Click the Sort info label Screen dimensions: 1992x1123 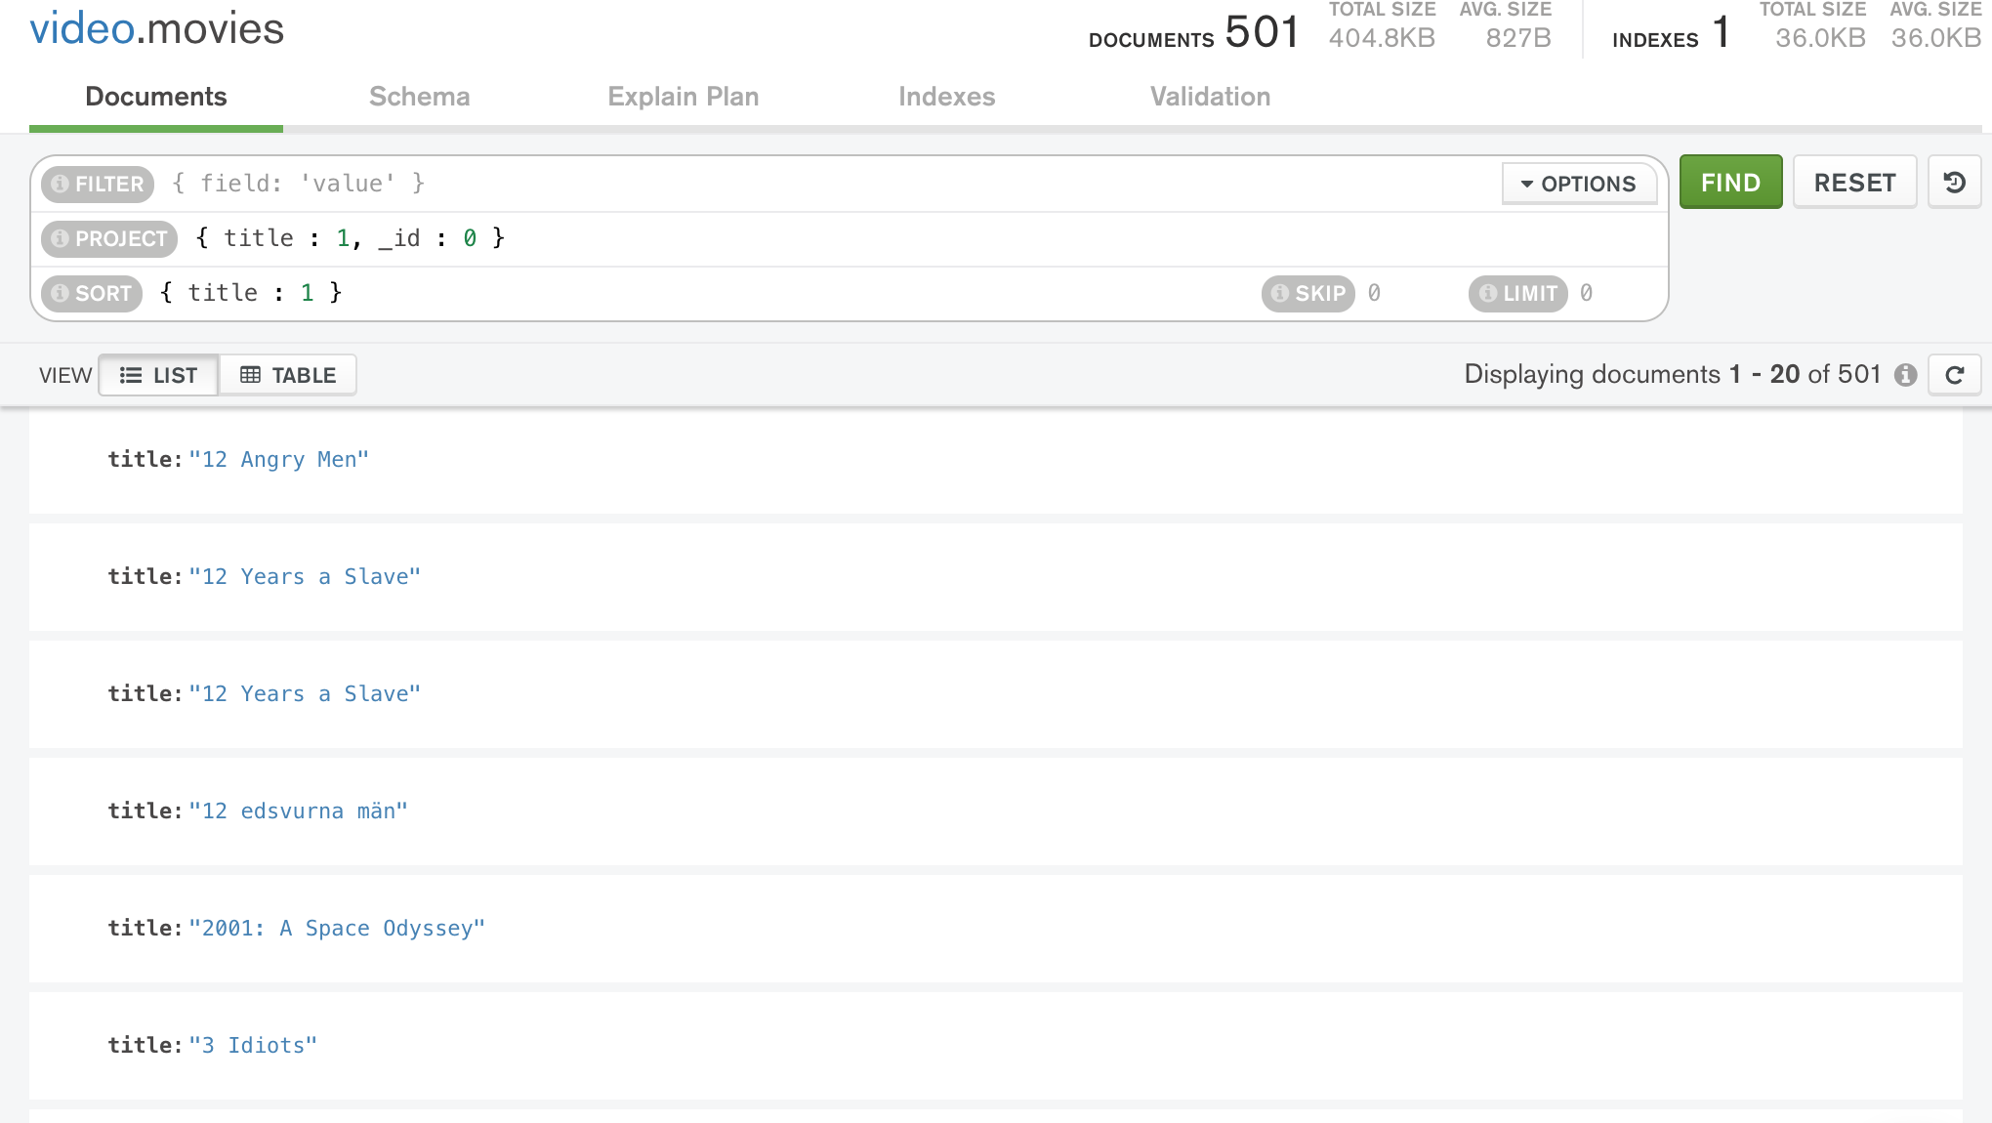coord(92,293)
